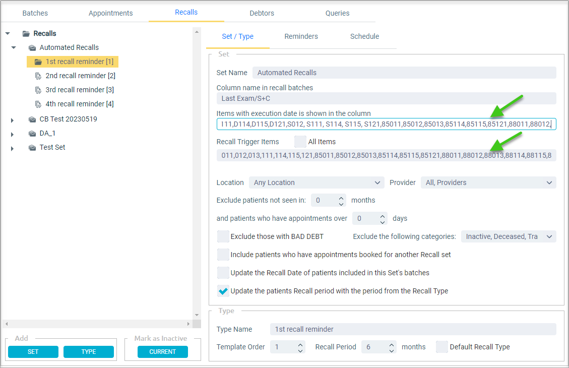
Task: Open the Provider dropdown
Action: 488,182
